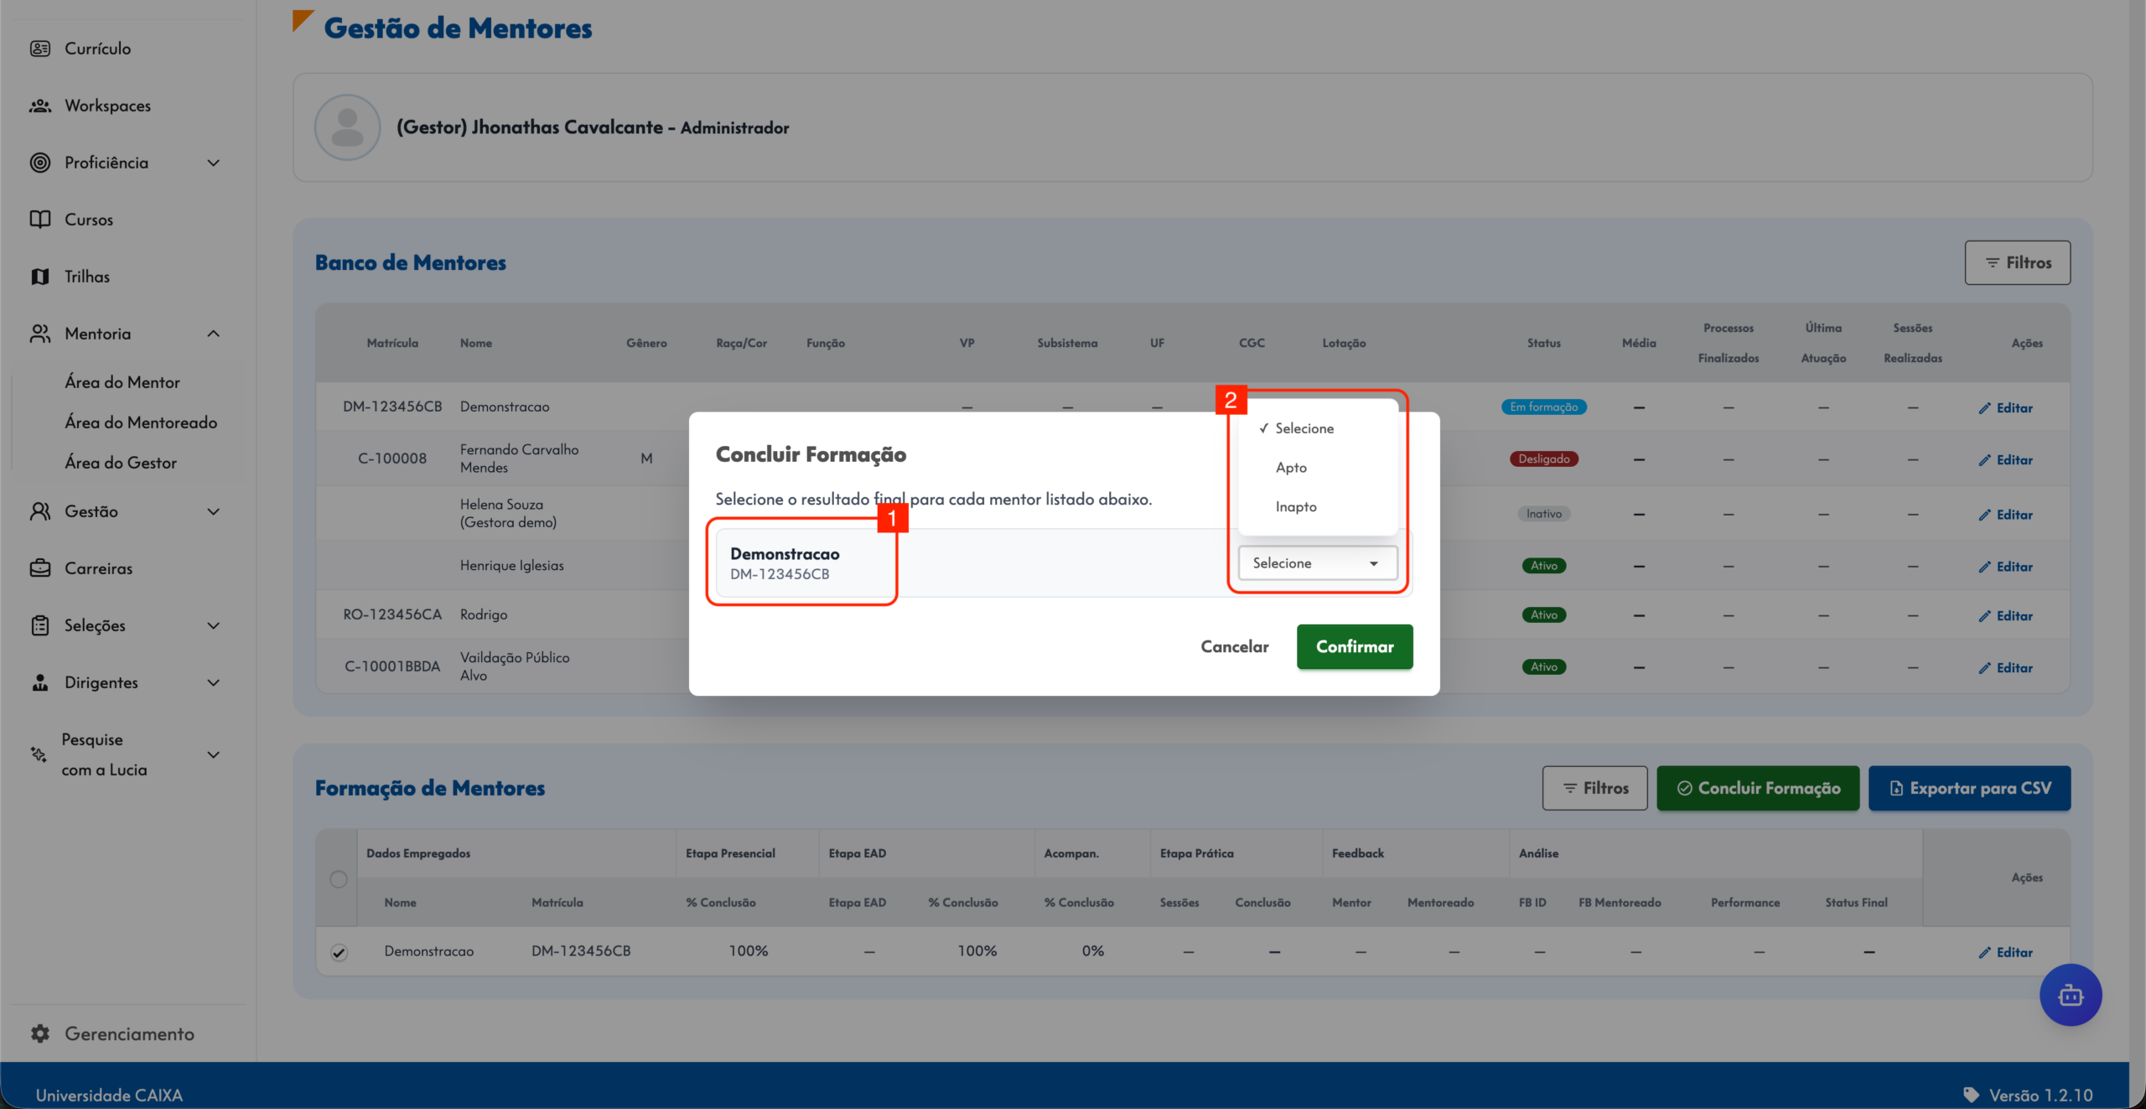
Task: Confirm the Concluir Formação dialog
Action: tap(1355, 646)
